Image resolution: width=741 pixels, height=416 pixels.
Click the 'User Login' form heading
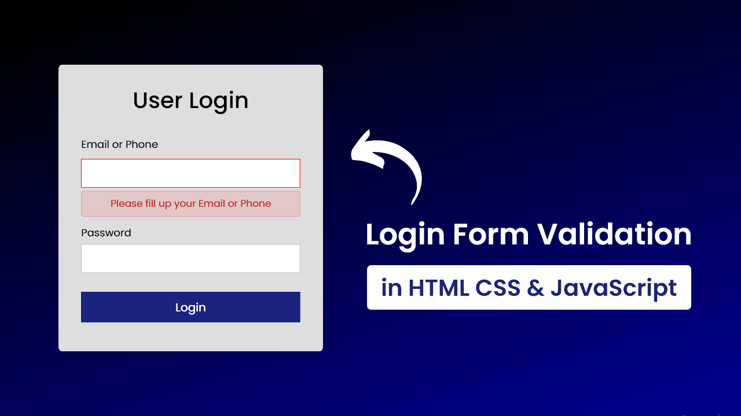[x=190, y=101]
